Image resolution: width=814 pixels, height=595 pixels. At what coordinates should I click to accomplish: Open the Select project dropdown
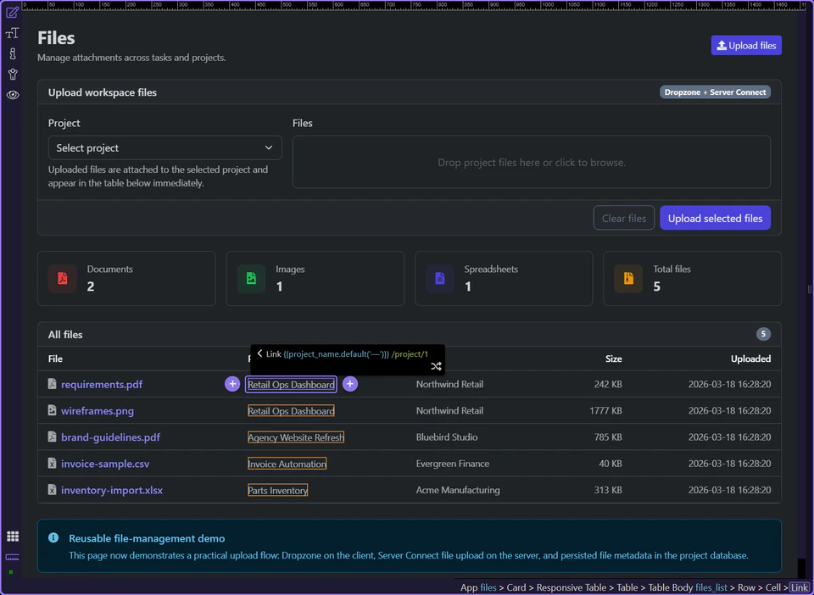[x=164, y=147]
